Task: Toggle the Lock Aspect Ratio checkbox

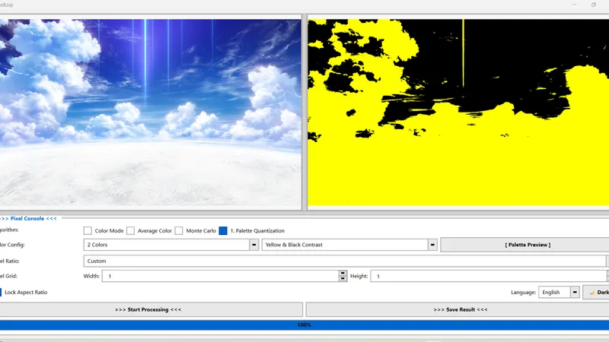Action: click(x=2, y=292)
